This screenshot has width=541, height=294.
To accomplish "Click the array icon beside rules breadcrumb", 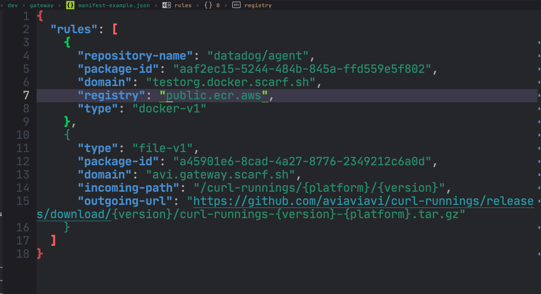I will click(x=167, y=5).
